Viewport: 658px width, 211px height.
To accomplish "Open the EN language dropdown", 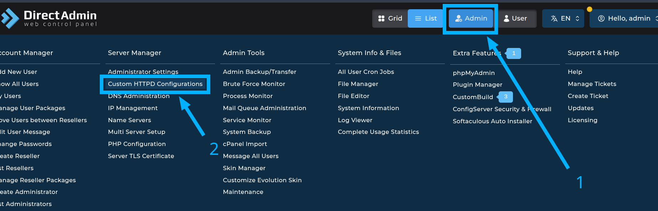I will 563,18.
